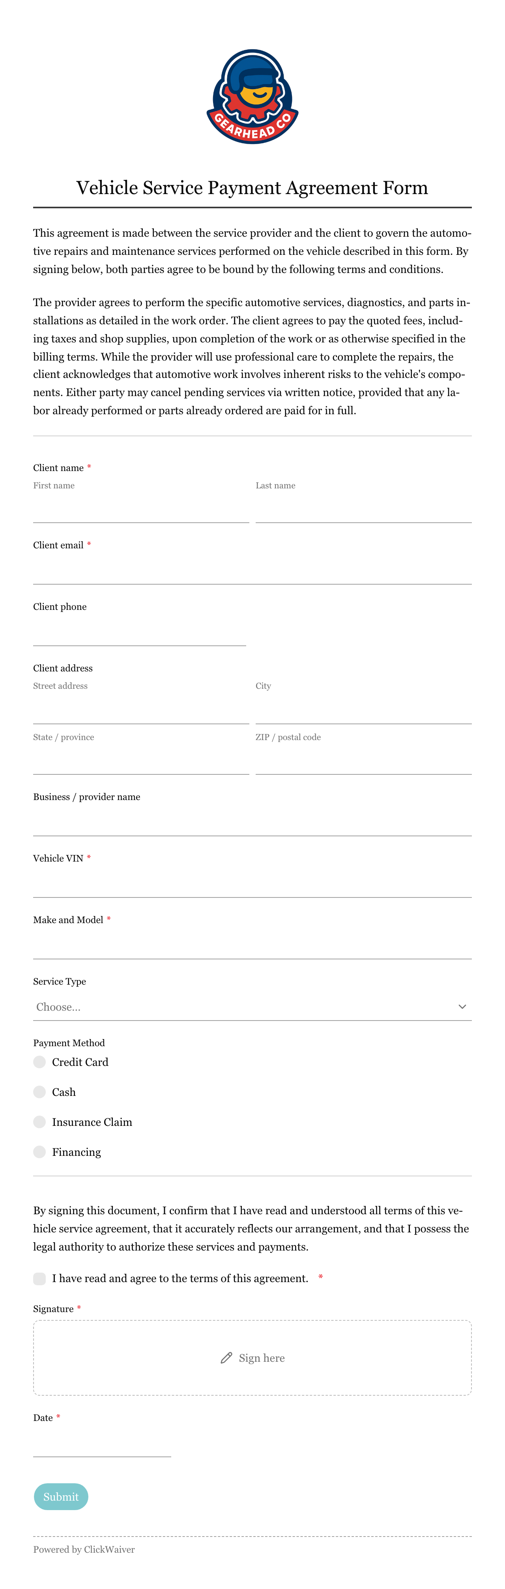The width and height of the screenshot is (505, 1589).
Task: Click the Submit button
Action: 61,1496
